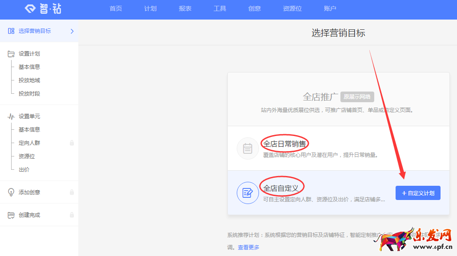Select 定向人群 in the sidebar
457x256 pixels.
[x=29, y=143]
